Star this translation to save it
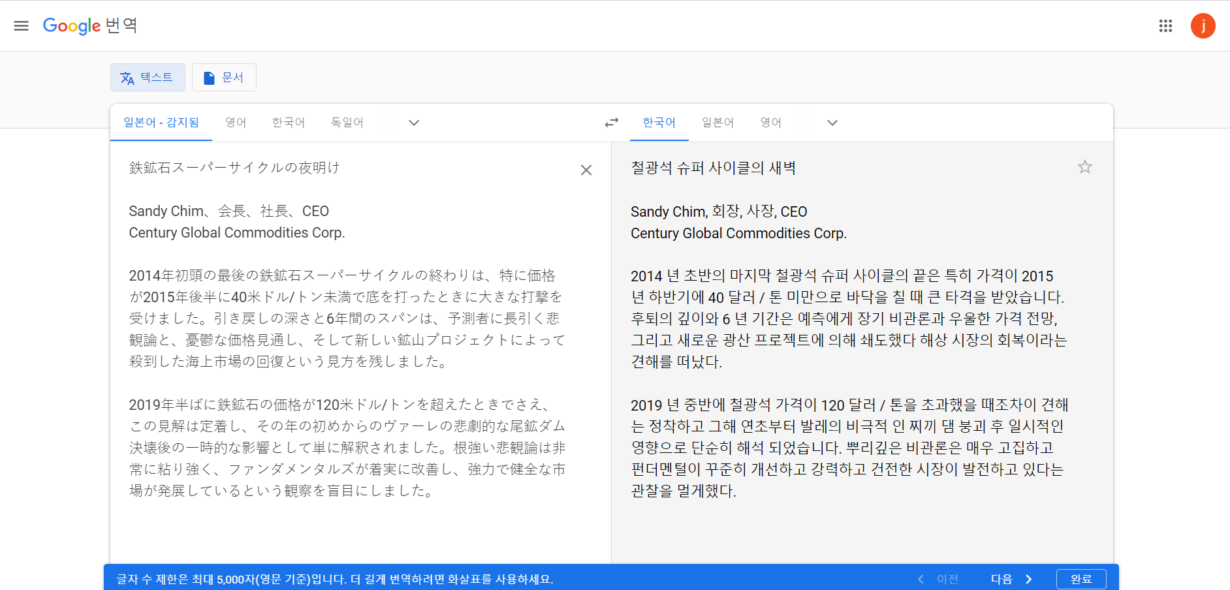 click(1085, 167)
